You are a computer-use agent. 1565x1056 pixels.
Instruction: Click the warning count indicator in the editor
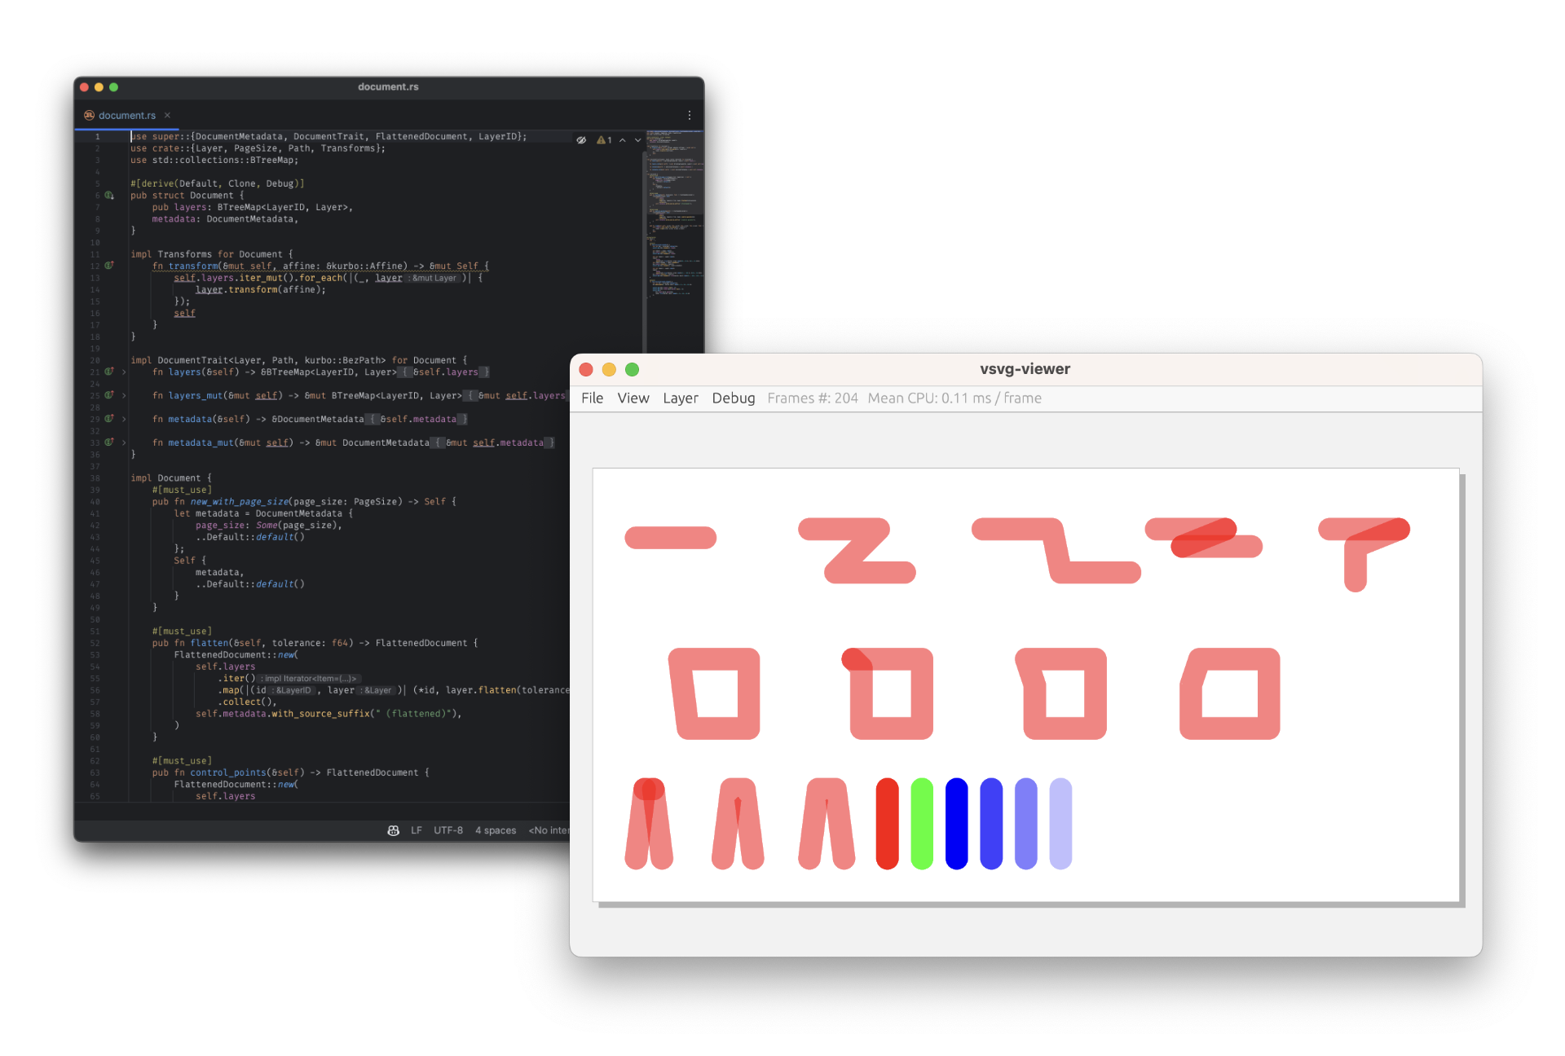click(603, 140)
